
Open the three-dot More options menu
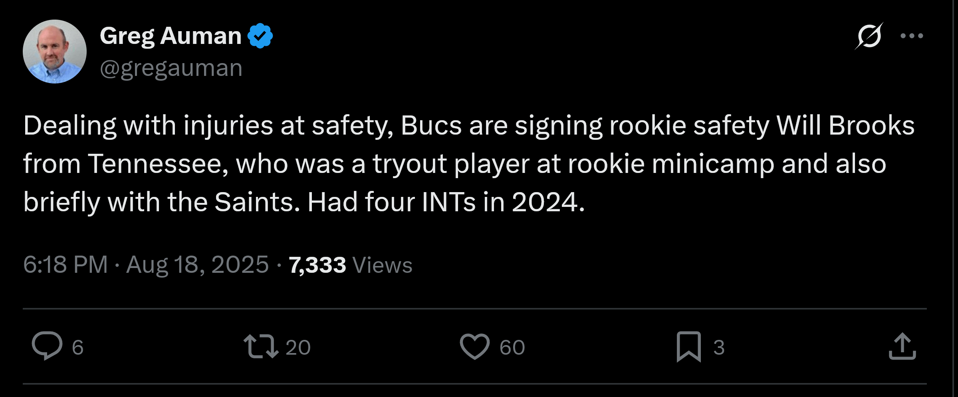coord(912,36)
